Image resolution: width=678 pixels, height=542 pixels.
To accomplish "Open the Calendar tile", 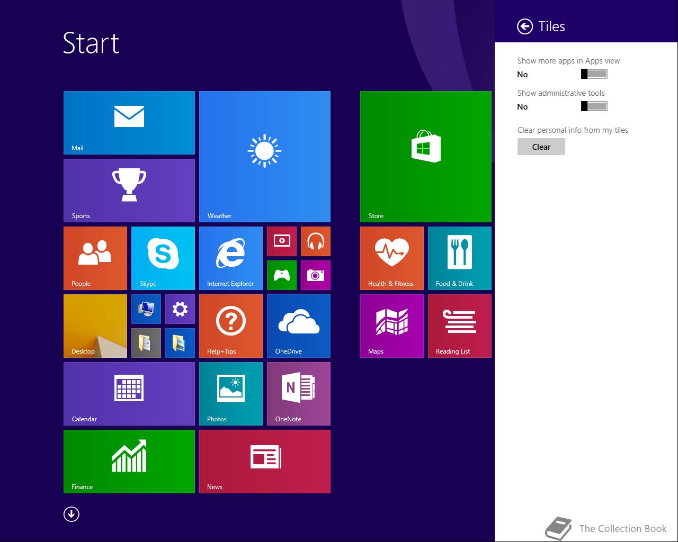I will click(129, 394).
